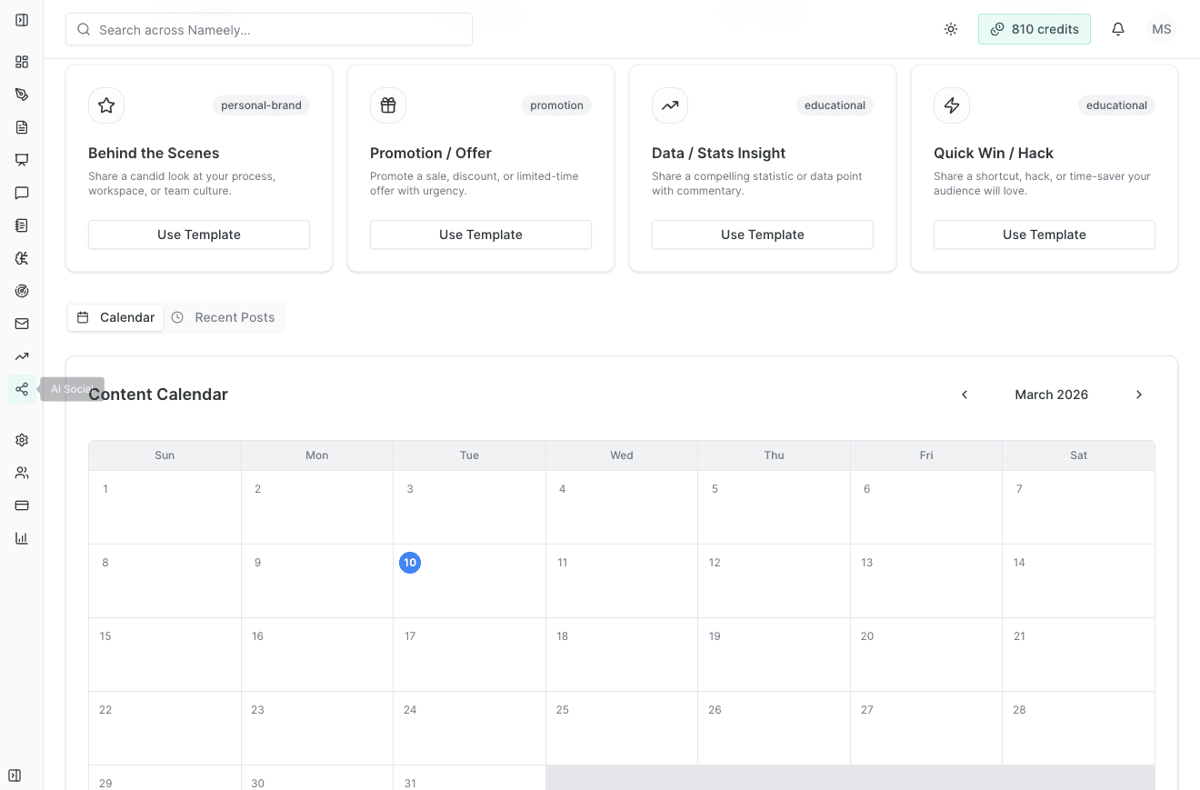Click the notification bell icon
The height and width of the screenshot is (790, 1200).
coord(1117,28)
